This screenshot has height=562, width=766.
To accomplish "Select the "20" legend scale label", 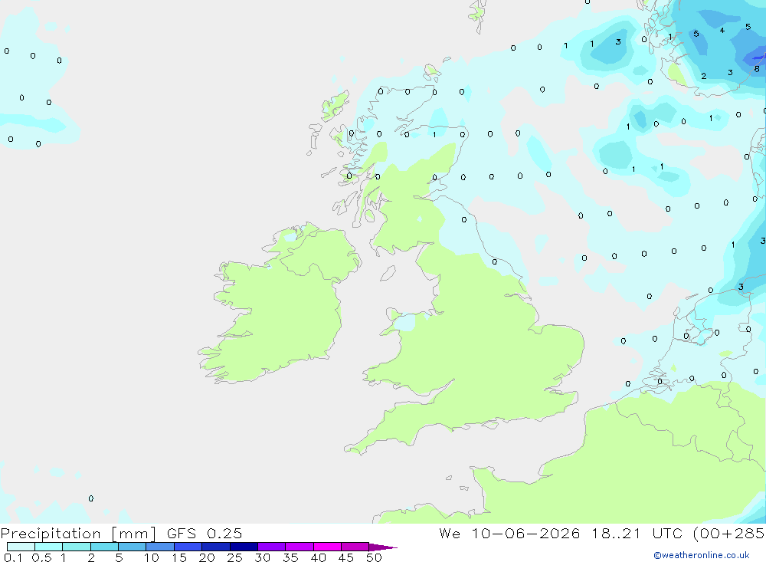I will (x=207, y=557).
